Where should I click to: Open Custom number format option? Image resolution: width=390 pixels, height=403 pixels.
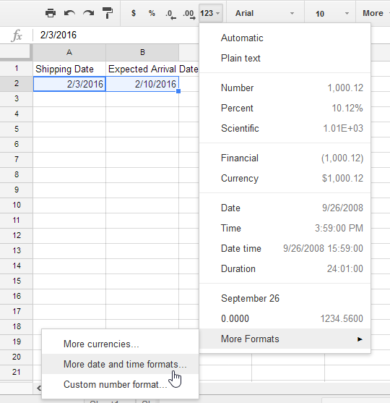(x=120, y=384)
